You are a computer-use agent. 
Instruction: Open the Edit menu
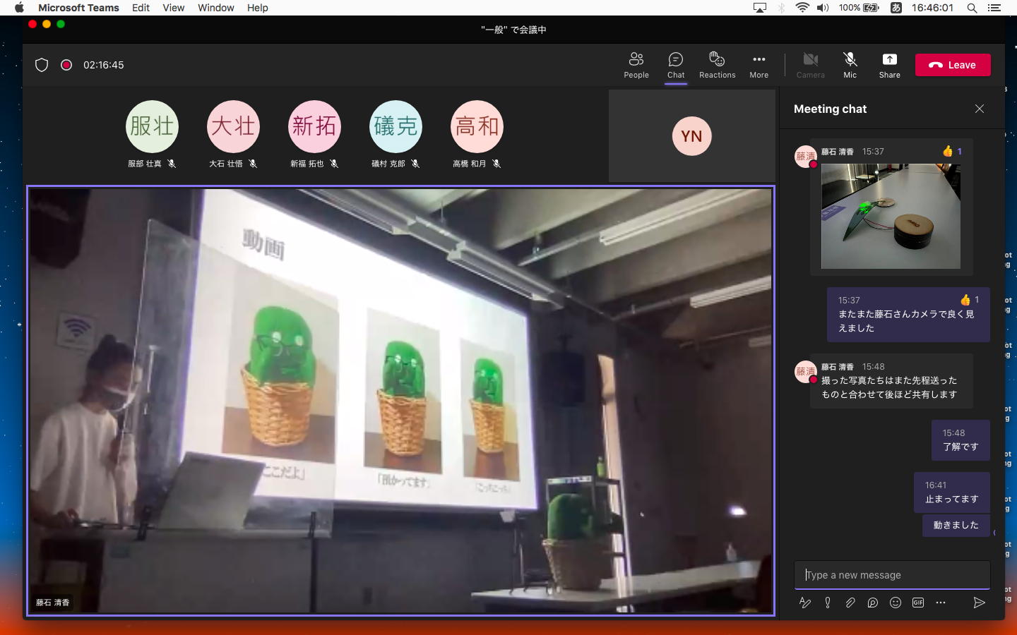pos(141,8)
